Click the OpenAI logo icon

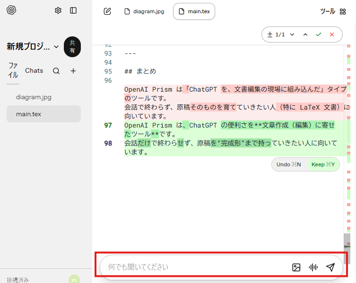pos(11,10)
